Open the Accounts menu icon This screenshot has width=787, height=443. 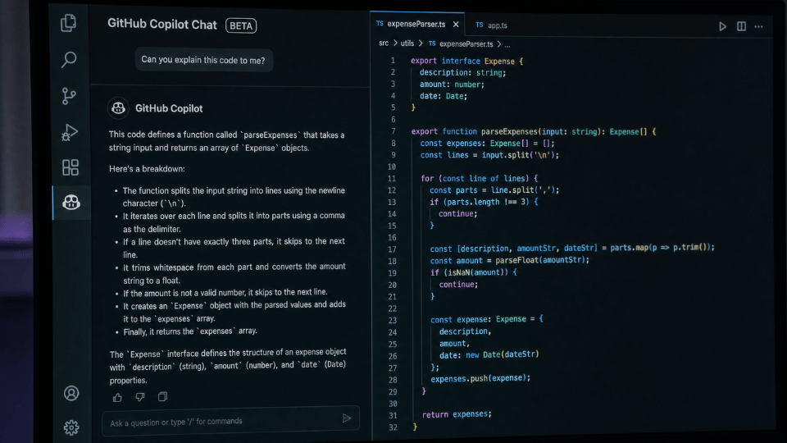[x=71, y=393]
